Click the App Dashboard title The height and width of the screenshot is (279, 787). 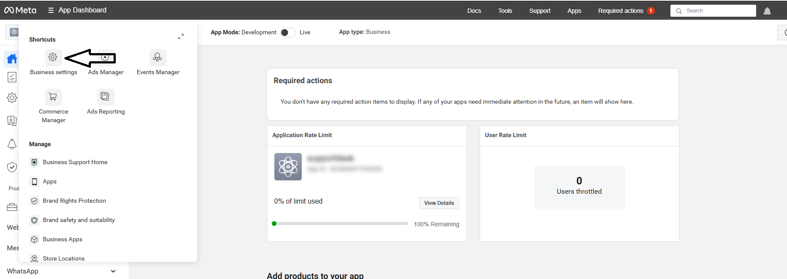click(x=82, y=10)
